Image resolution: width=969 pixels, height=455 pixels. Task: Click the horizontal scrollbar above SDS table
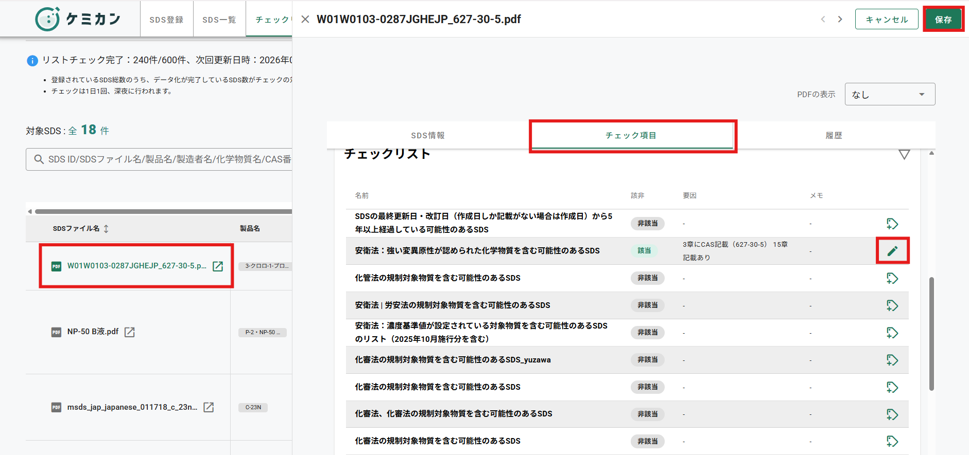(x=163, y=211)
